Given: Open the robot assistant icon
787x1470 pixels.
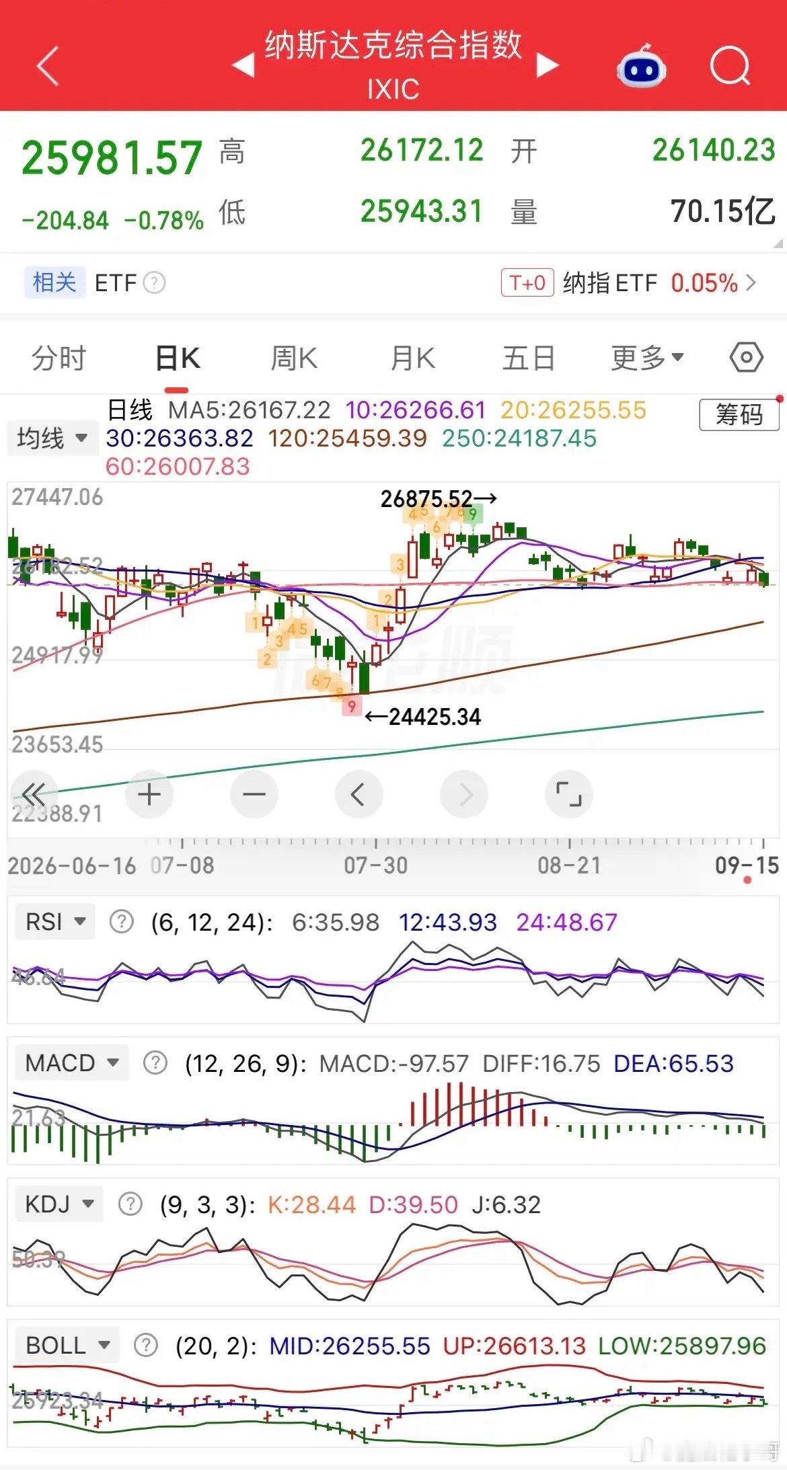Looking at the screenshot, I should (x=641, y=66).
